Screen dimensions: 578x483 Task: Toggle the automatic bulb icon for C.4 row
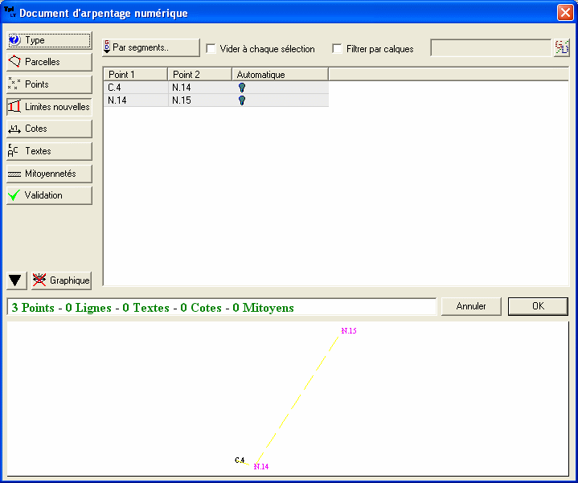(x=241, y=88)
